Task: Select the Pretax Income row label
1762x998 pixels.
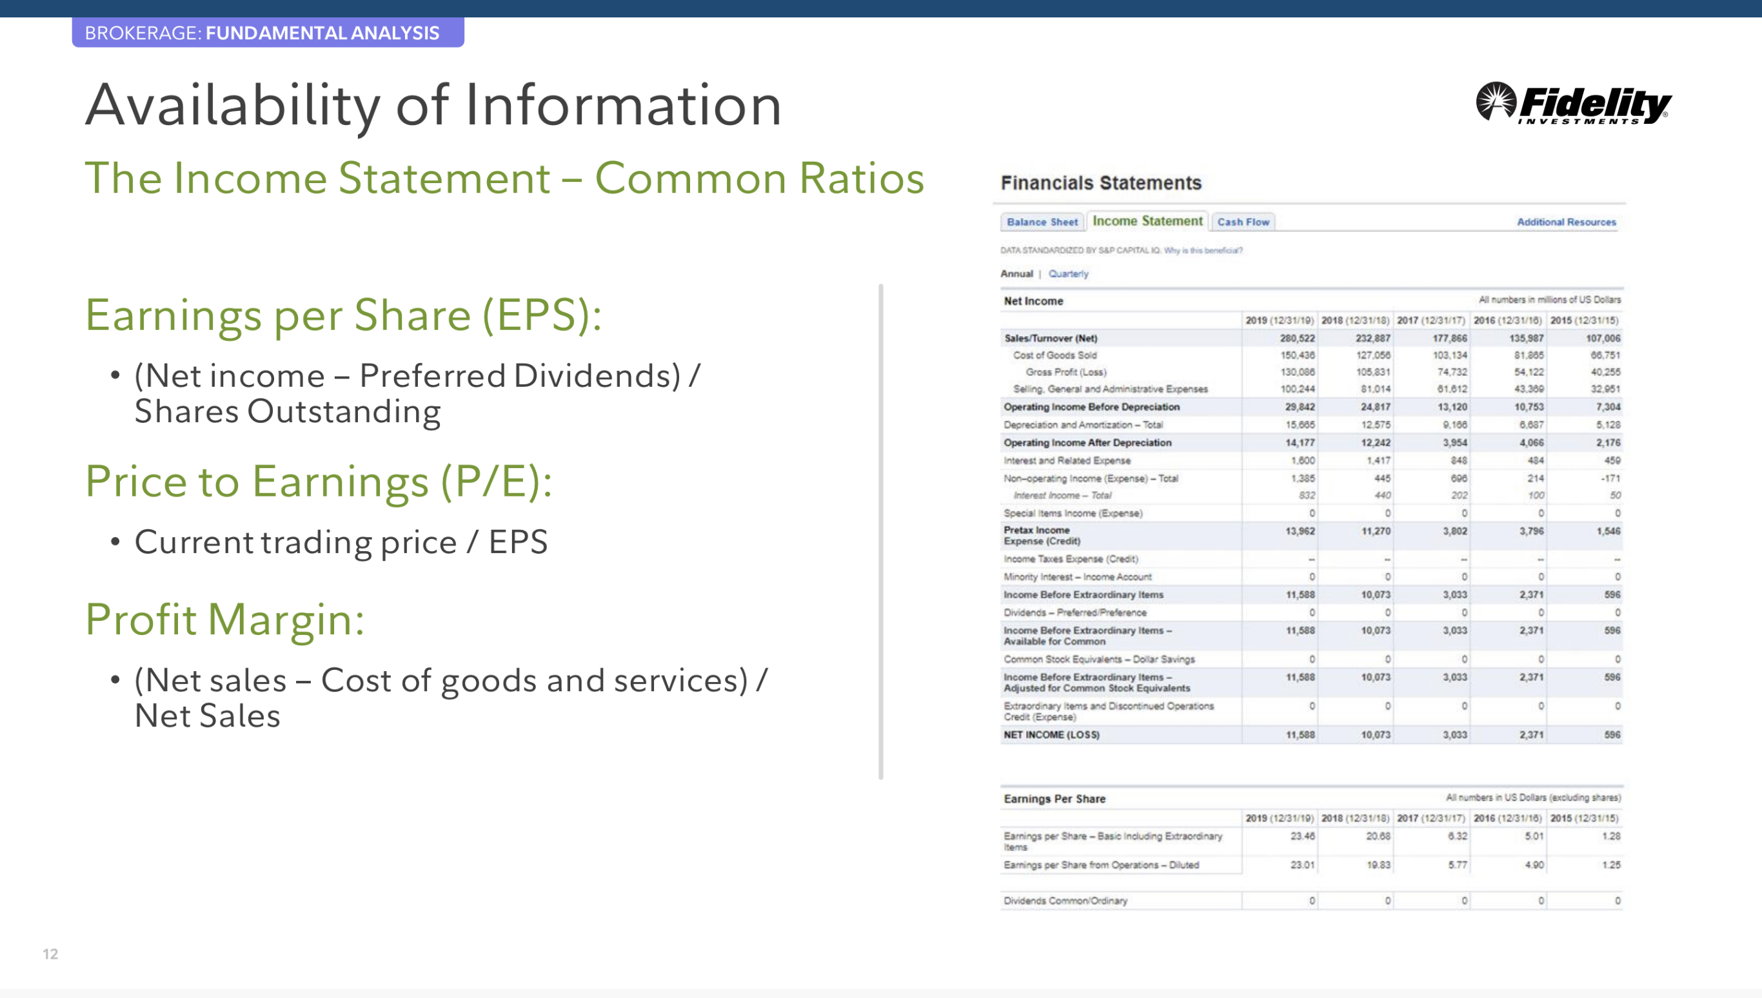Action: 1036,530
